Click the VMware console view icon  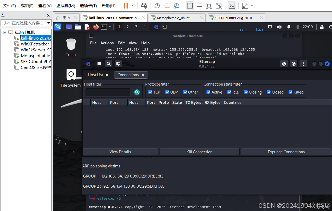232,6
